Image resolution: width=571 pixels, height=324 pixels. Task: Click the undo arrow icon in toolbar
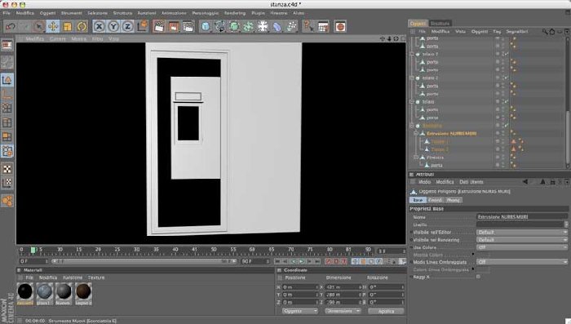click(x=11, y=26)
